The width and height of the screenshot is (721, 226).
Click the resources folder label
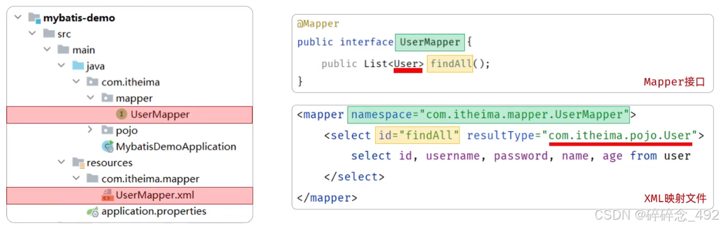pos(110,163)
